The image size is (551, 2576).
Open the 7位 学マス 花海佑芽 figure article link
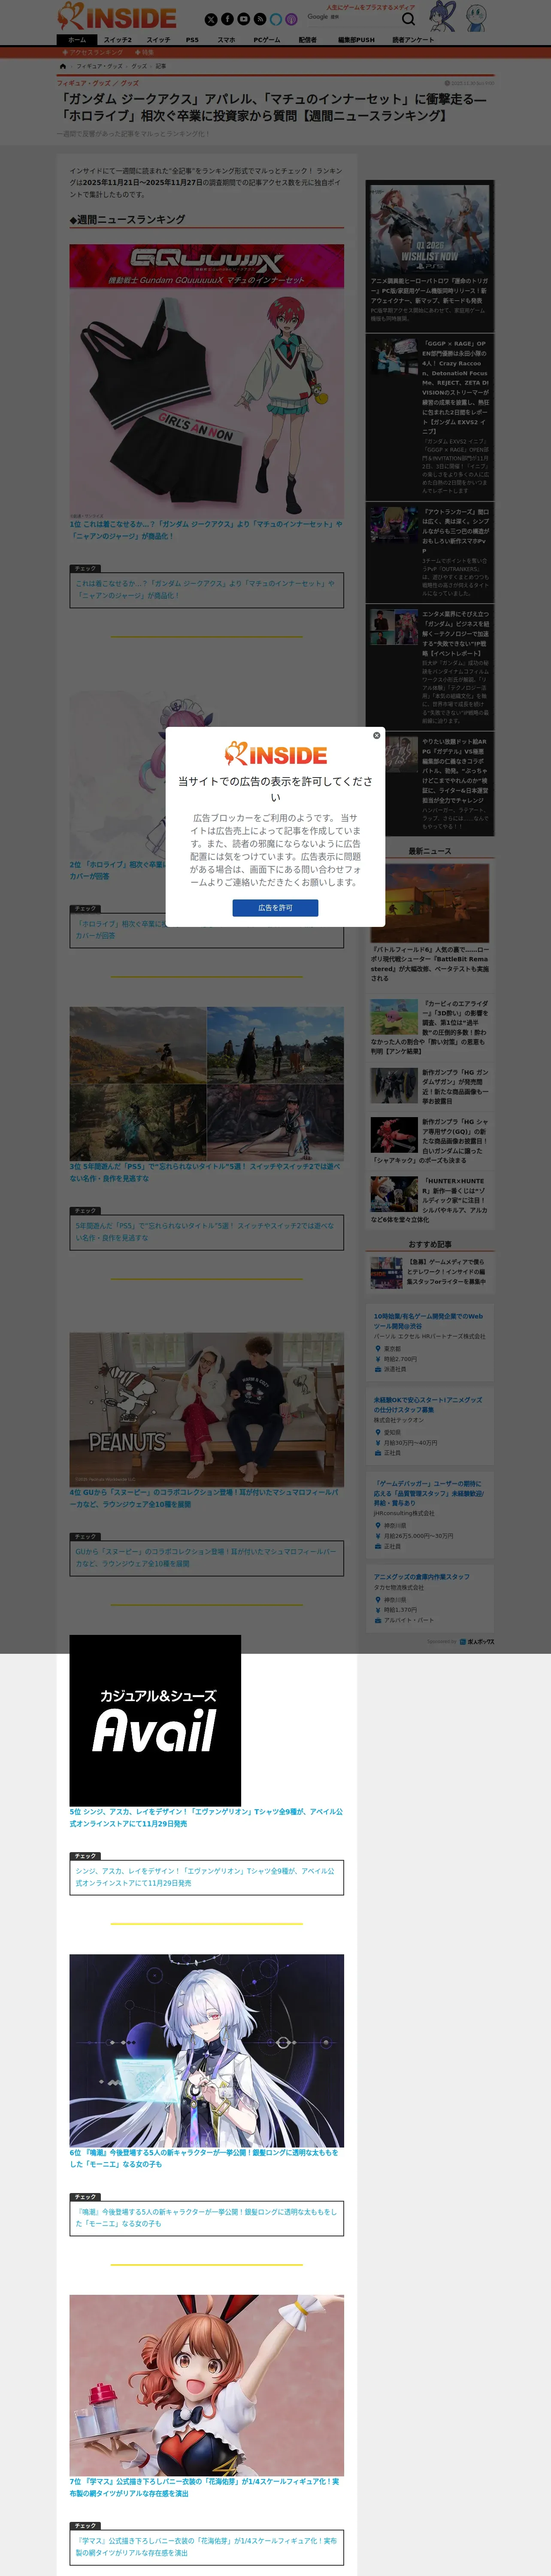point(206,2487)
